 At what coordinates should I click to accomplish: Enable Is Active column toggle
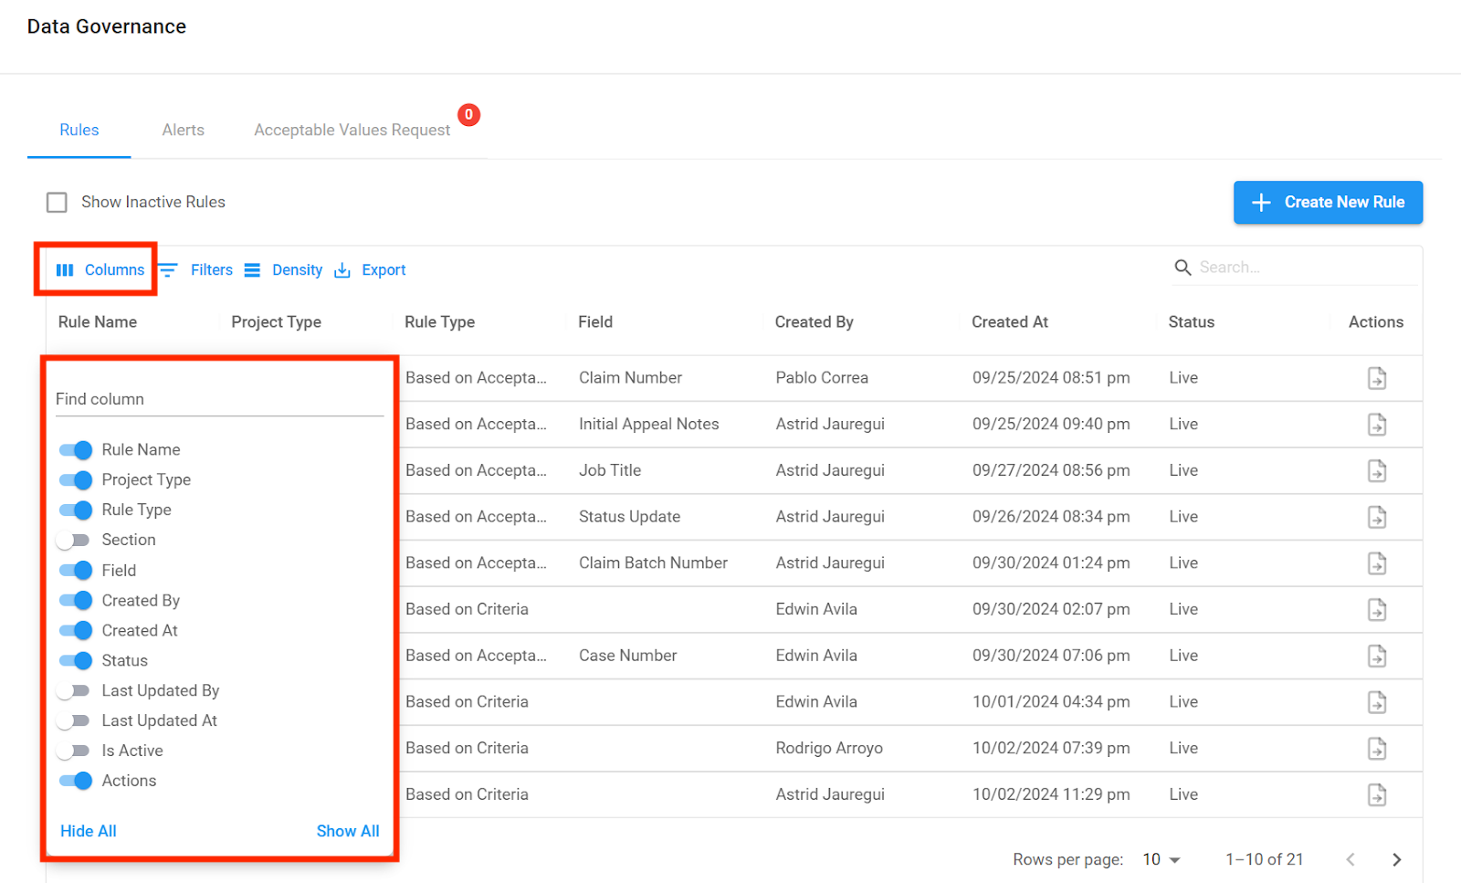73,752
